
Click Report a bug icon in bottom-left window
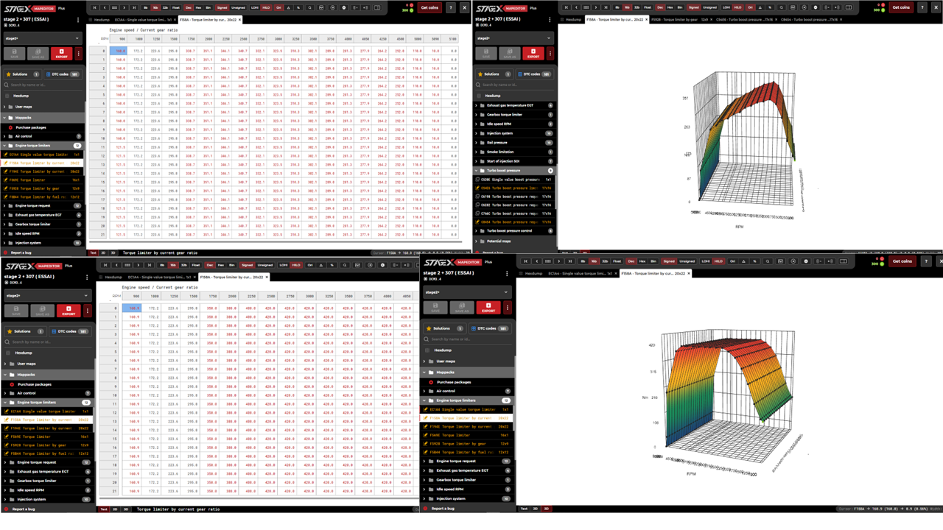[x=7, y=509]
